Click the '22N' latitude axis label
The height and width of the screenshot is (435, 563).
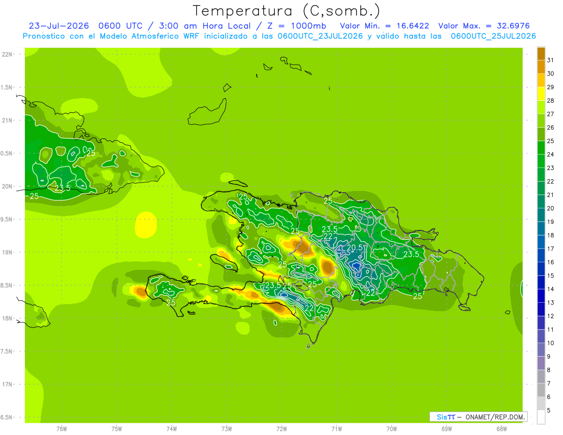click(x=7, y=54)
